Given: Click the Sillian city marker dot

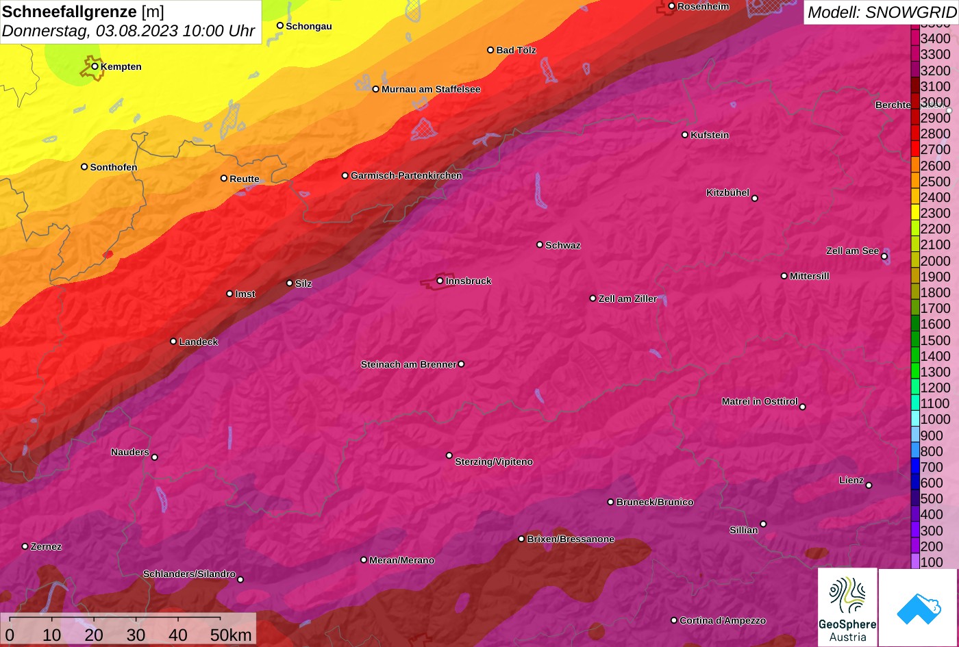Looking at the screenshot, I should click(763, 524).
